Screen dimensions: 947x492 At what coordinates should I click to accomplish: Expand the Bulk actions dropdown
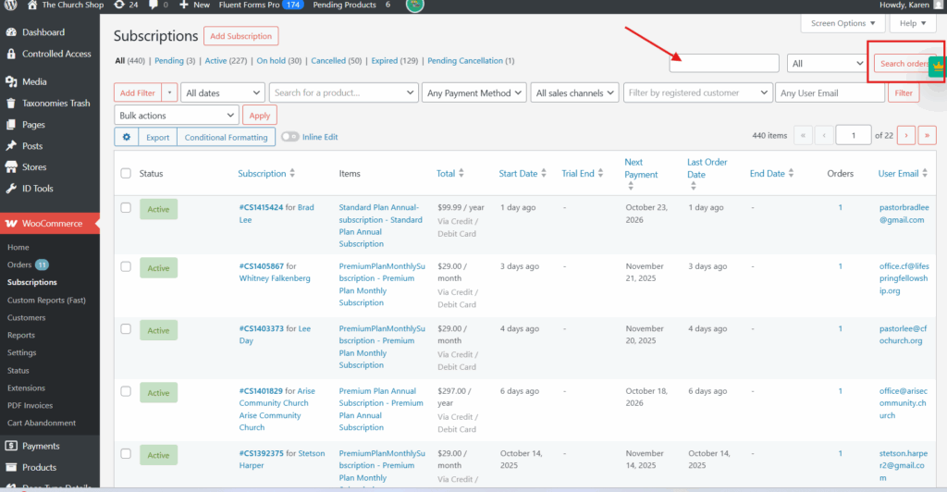[177, 116]
